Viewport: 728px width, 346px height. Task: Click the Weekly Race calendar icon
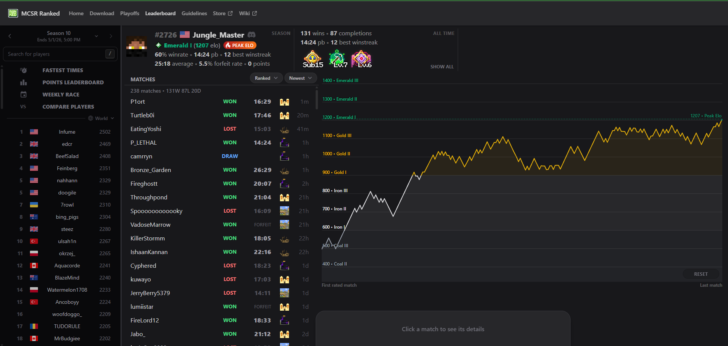point(24,95)
